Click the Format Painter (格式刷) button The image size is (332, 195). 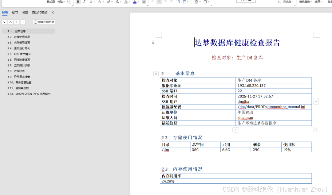51,2
